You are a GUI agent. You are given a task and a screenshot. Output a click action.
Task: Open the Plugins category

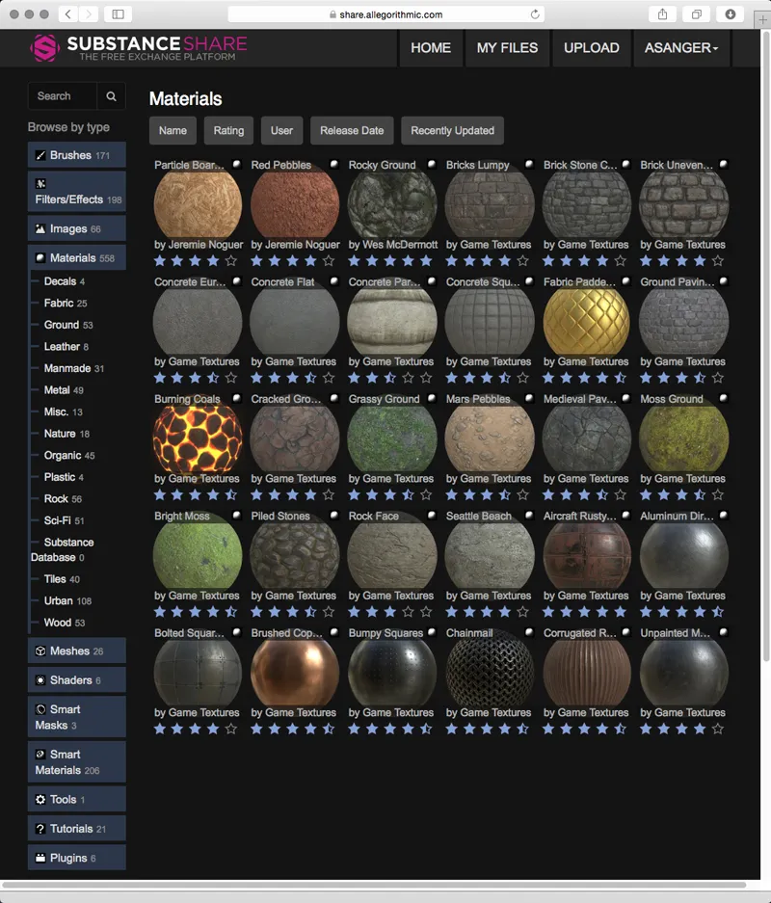pyautogui.click(x=76, y=858)
